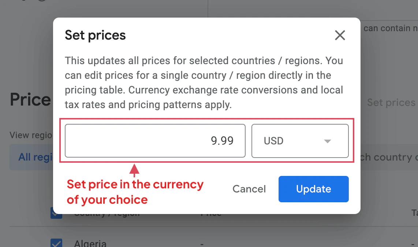Click the price field showing 9.99
Screen dimensions: 418x247
point(155,141)
